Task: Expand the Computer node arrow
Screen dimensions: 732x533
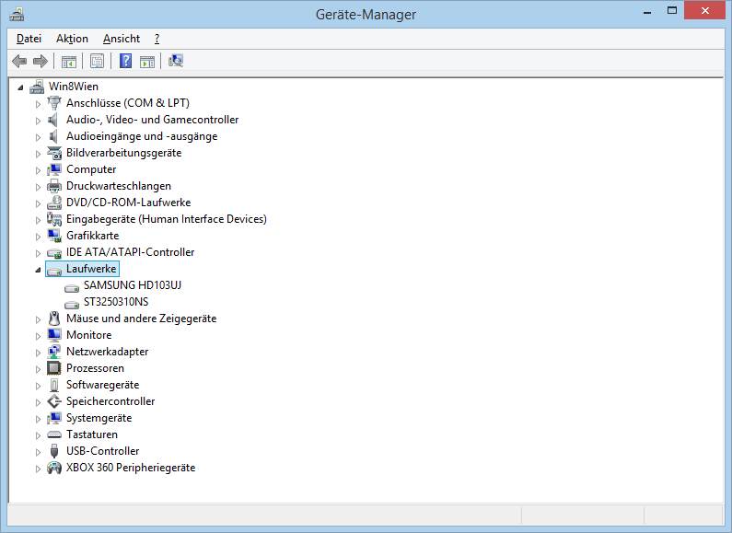Action: tap(38, 170)
